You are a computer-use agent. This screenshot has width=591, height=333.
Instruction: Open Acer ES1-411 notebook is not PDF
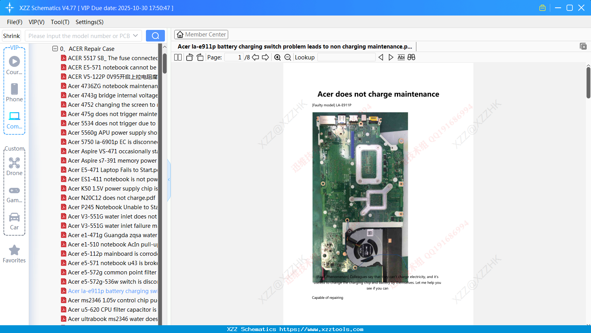click(109, 179)
